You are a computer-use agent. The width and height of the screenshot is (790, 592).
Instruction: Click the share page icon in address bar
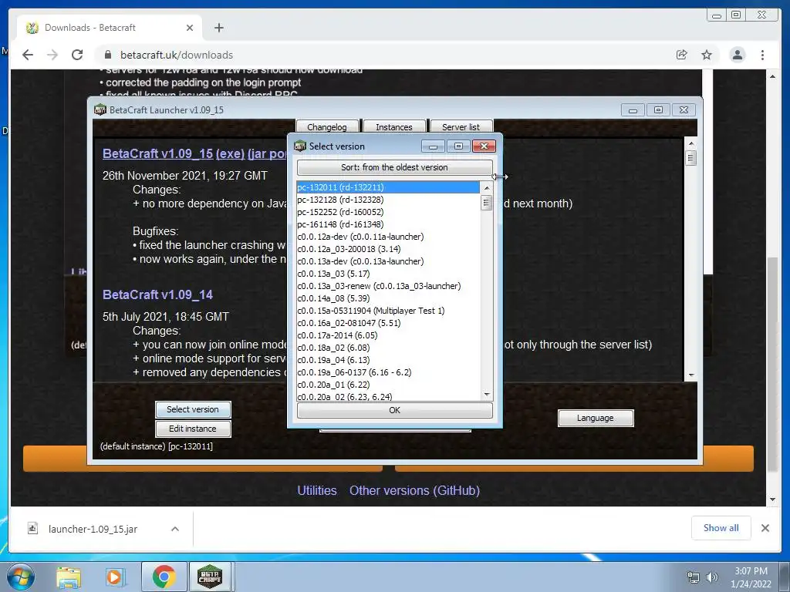(682, 55)
